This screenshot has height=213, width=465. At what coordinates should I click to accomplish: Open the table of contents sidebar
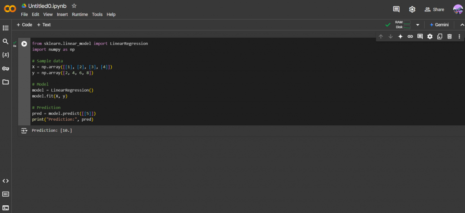5,28
